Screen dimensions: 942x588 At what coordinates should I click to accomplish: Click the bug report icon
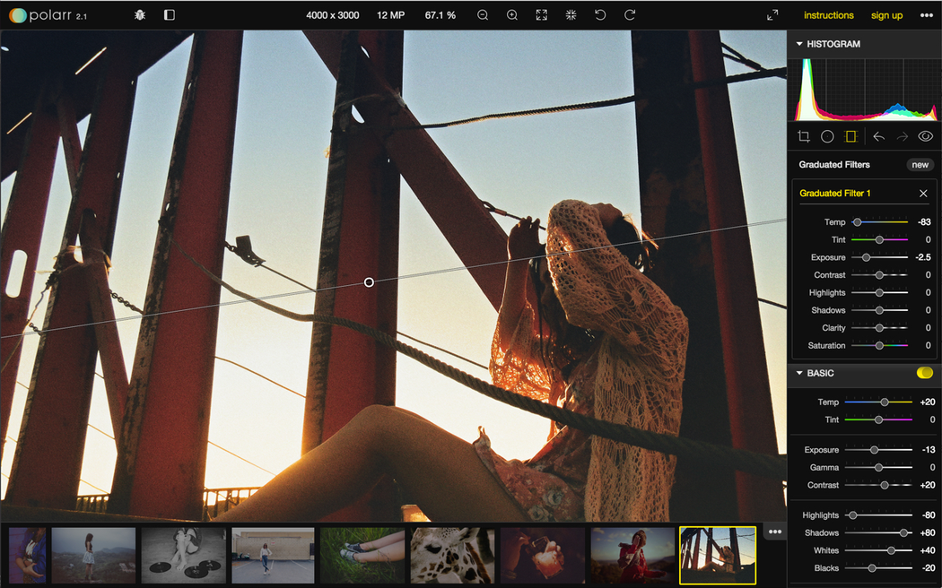(140, 15)
